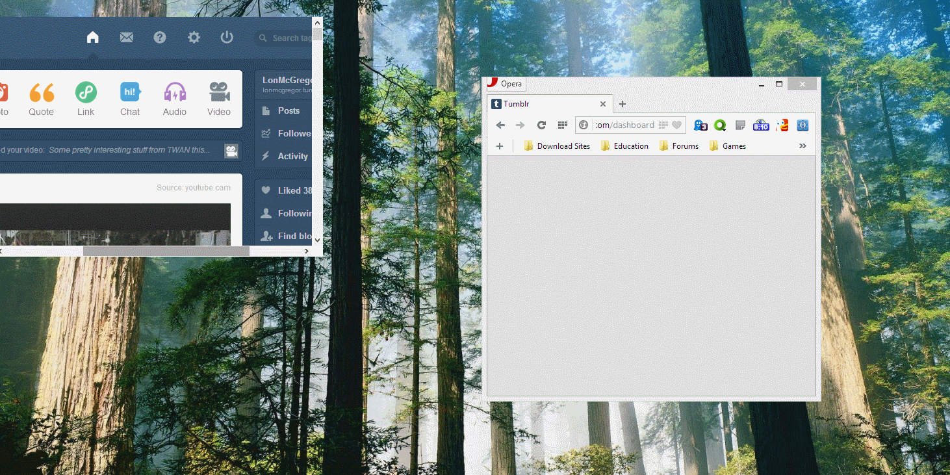Create a new Chat post
Viewport: 950px width, 475px height.
point(130,99)
